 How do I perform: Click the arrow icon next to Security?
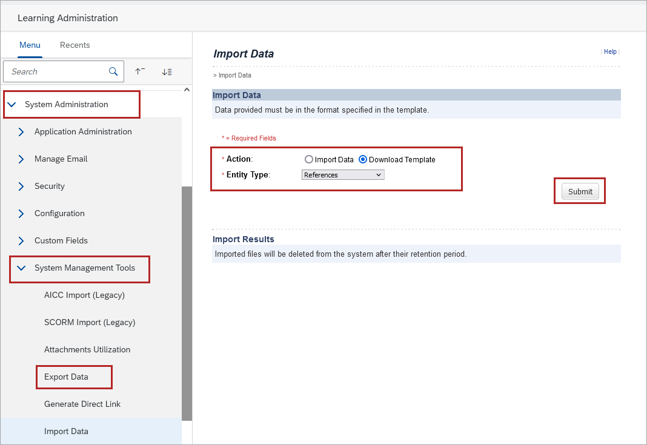pyautogui.click(x=21, y=186)
